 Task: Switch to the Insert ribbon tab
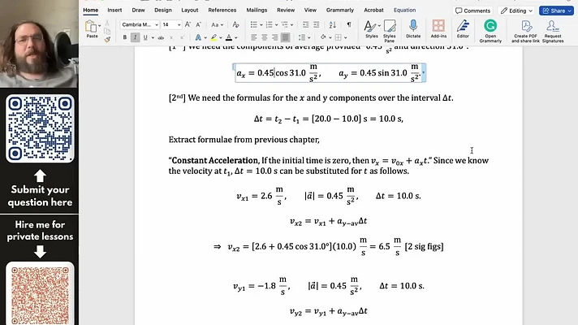(114, 10)
